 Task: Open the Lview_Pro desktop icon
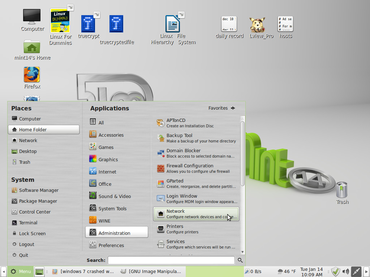[257, 25]
